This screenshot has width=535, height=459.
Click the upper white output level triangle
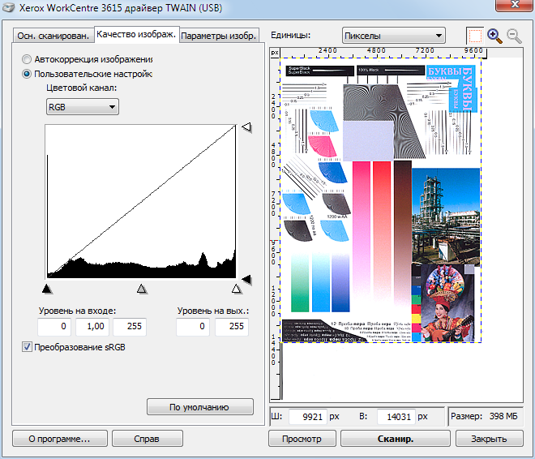(247, 127)
